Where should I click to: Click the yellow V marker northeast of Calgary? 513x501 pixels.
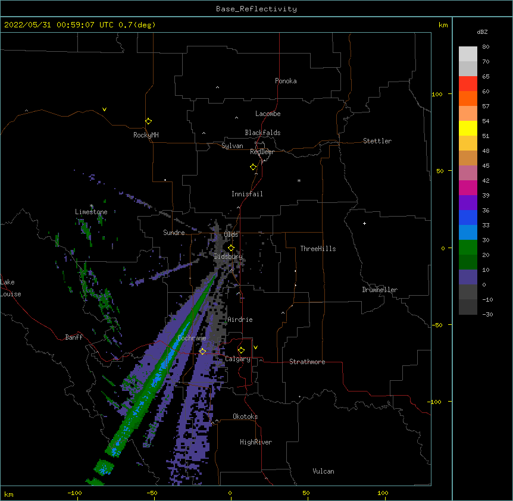pyautogui.click(x=255, y=347)
